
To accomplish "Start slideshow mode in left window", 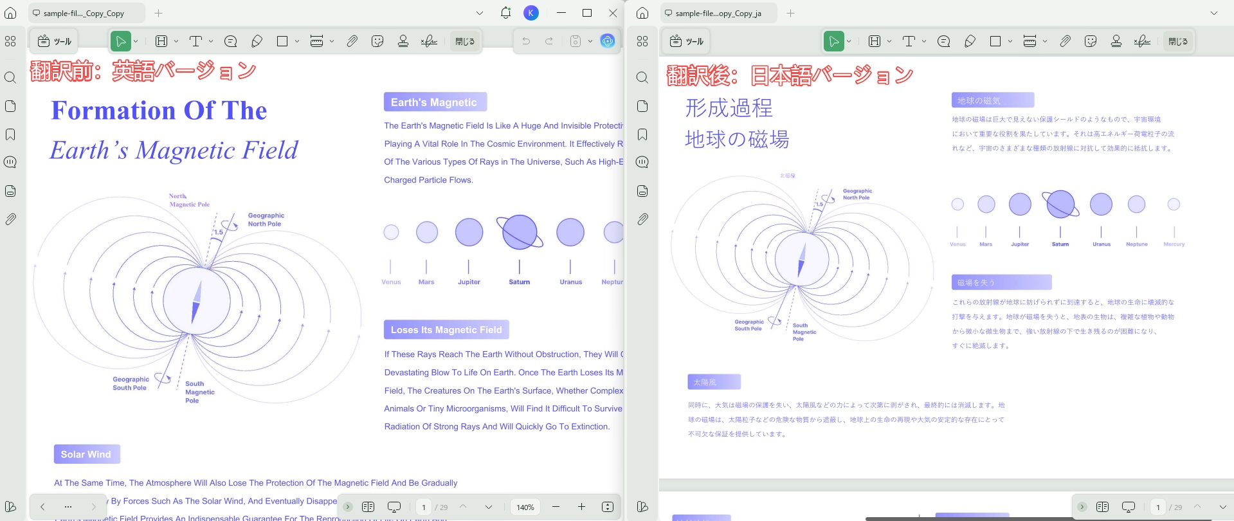I will click(x=394, y=507).
